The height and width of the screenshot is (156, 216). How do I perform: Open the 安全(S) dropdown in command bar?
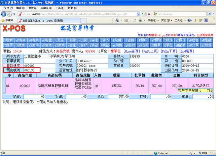(165, 21)
